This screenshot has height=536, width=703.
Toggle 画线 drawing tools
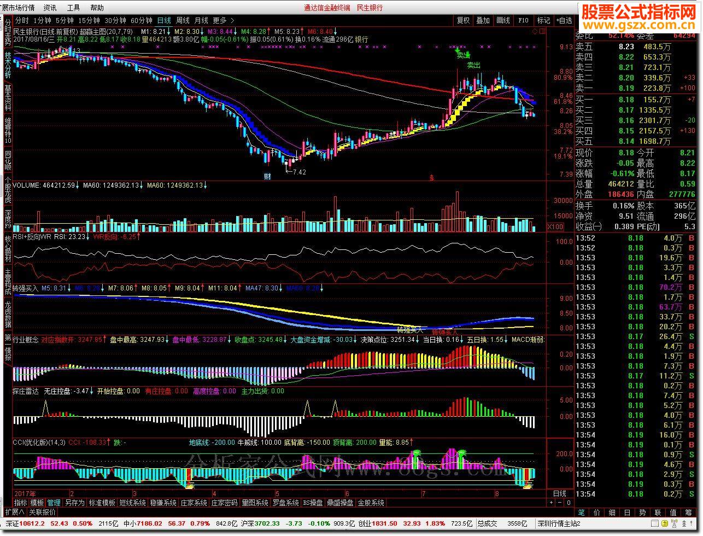click(503, 20)
